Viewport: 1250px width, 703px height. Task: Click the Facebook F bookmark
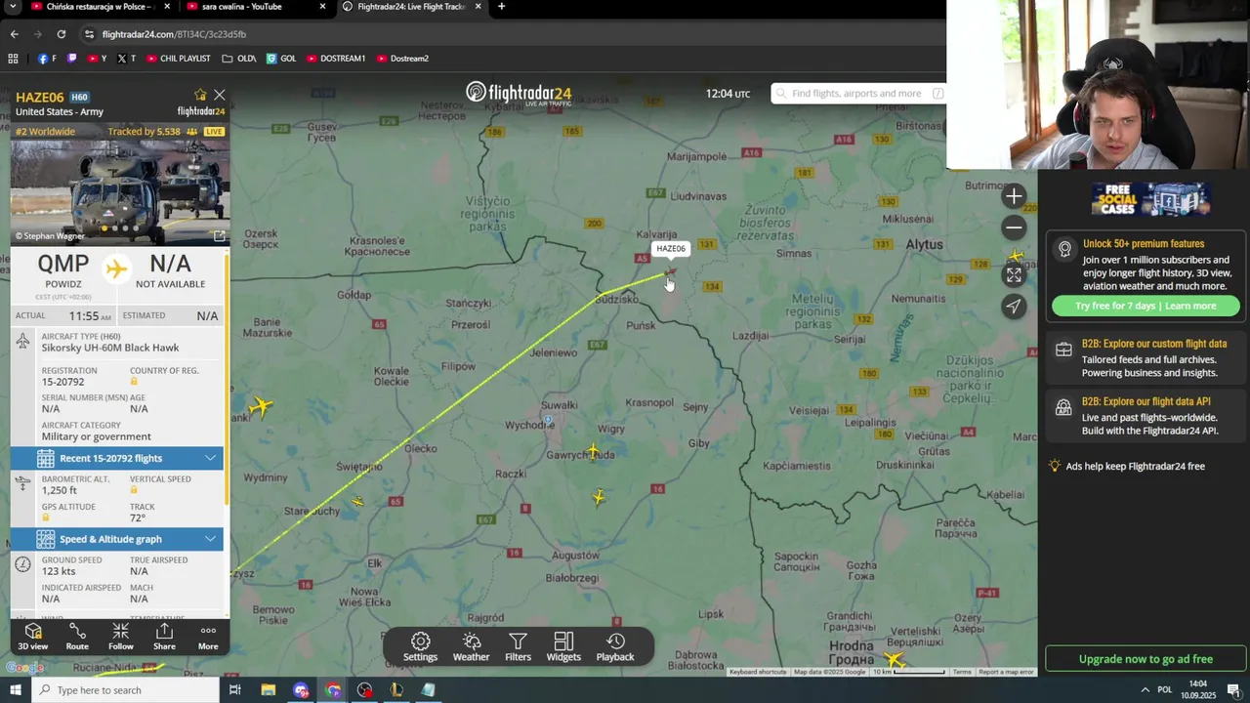(x=47, y=59)
